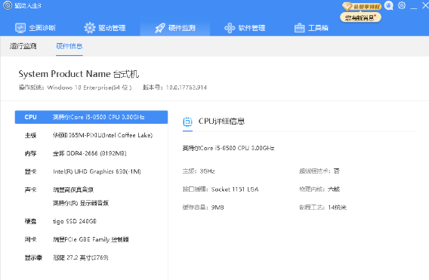Click the 您有新消息 notification bubble

360,18
